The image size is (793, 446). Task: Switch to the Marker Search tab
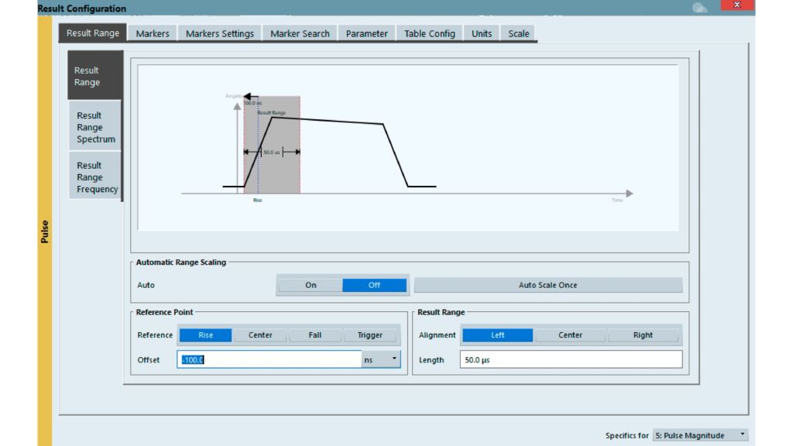click(x=299, y=33)
